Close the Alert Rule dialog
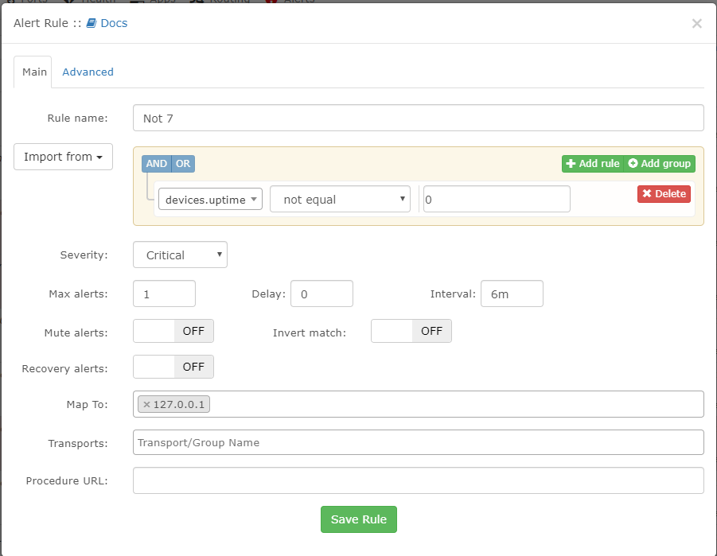This screenshot has height=556, width=717. click(696, 23)
